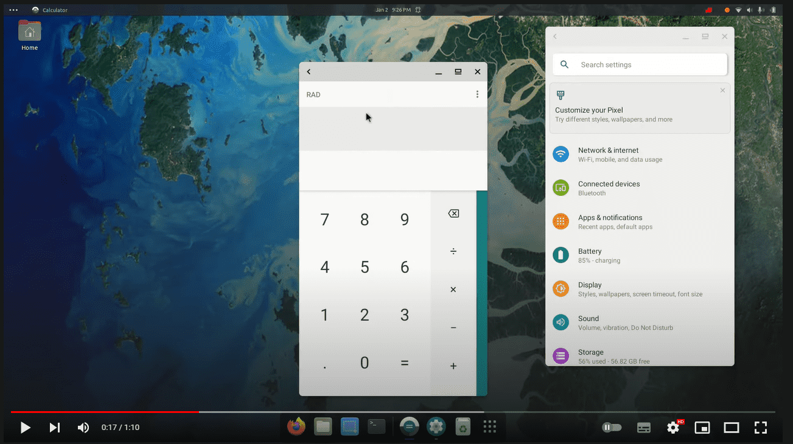Screen dimensions: 793x444
Task: Open the three-dot menu at top left
Action: (13, 9)
